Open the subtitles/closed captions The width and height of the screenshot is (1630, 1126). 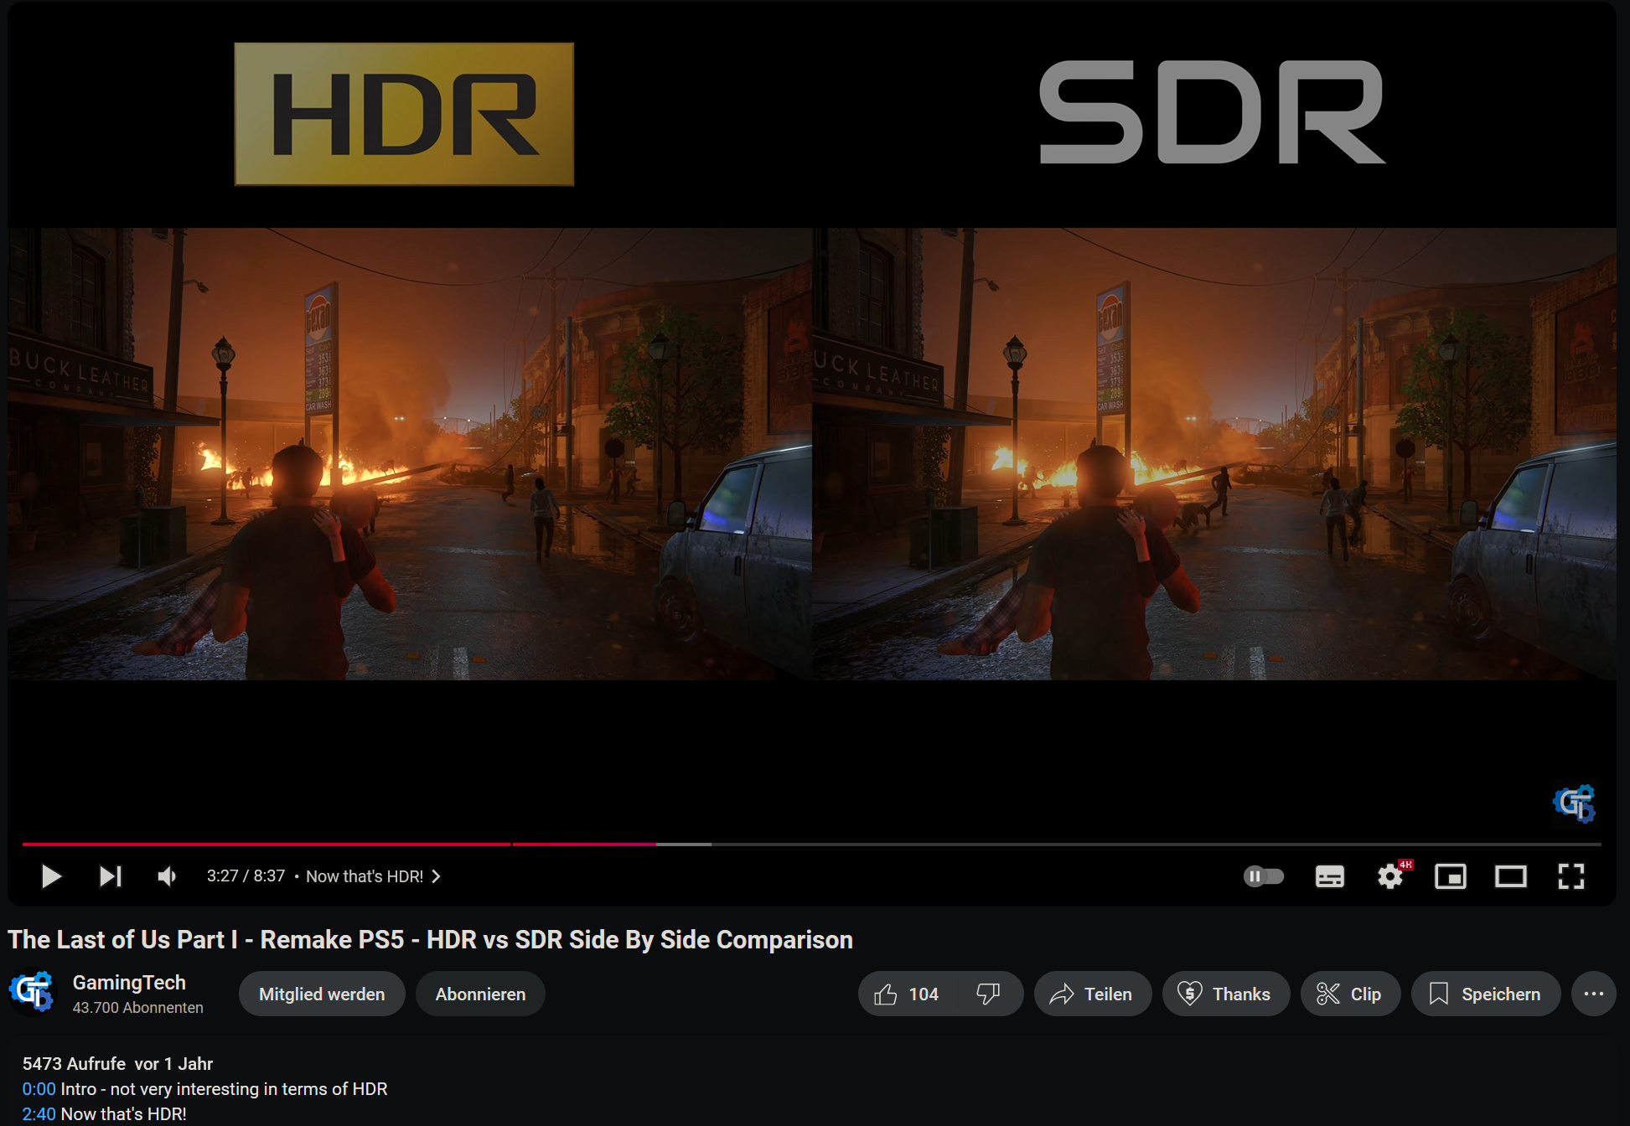1329,876
